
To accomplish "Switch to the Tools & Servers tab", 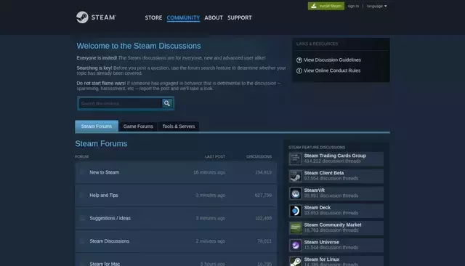I will (x=179, y=126).
